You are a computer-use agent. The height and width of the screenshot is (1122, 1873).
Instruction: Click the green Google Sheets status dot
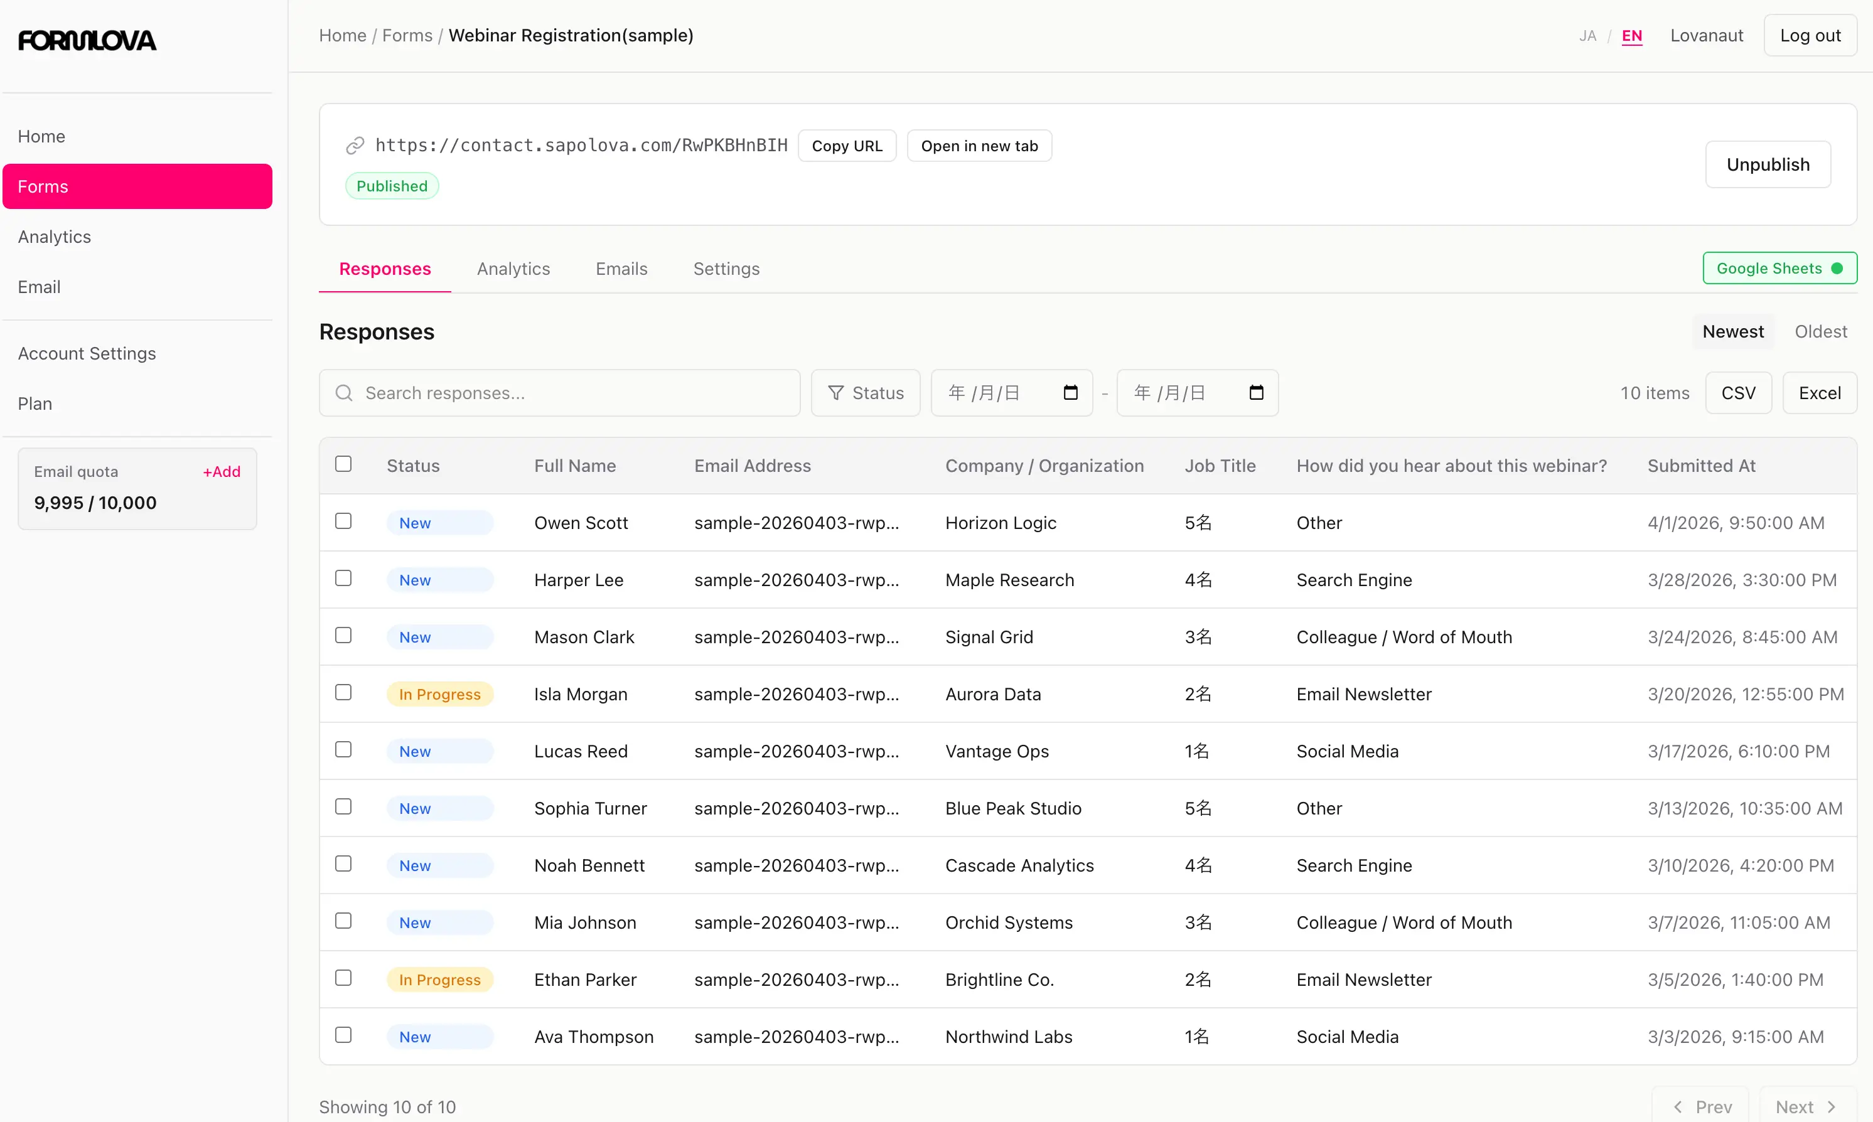coord(1837,269)
